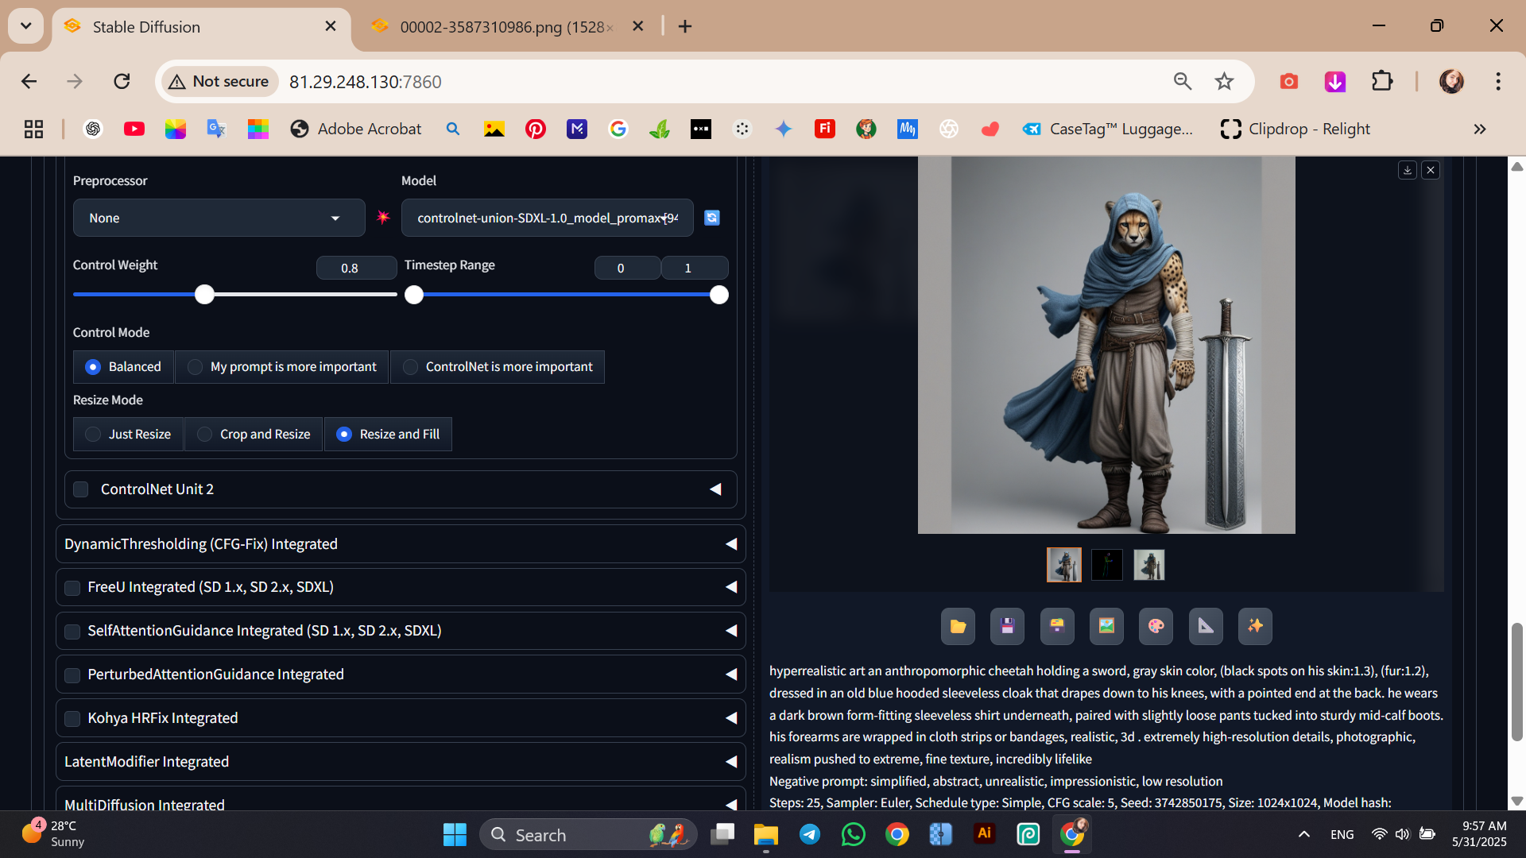Click the Control Weight slider handle
Image resolution: width=1526 pixels, height=858 pixels.
click(x=205, y=295)
